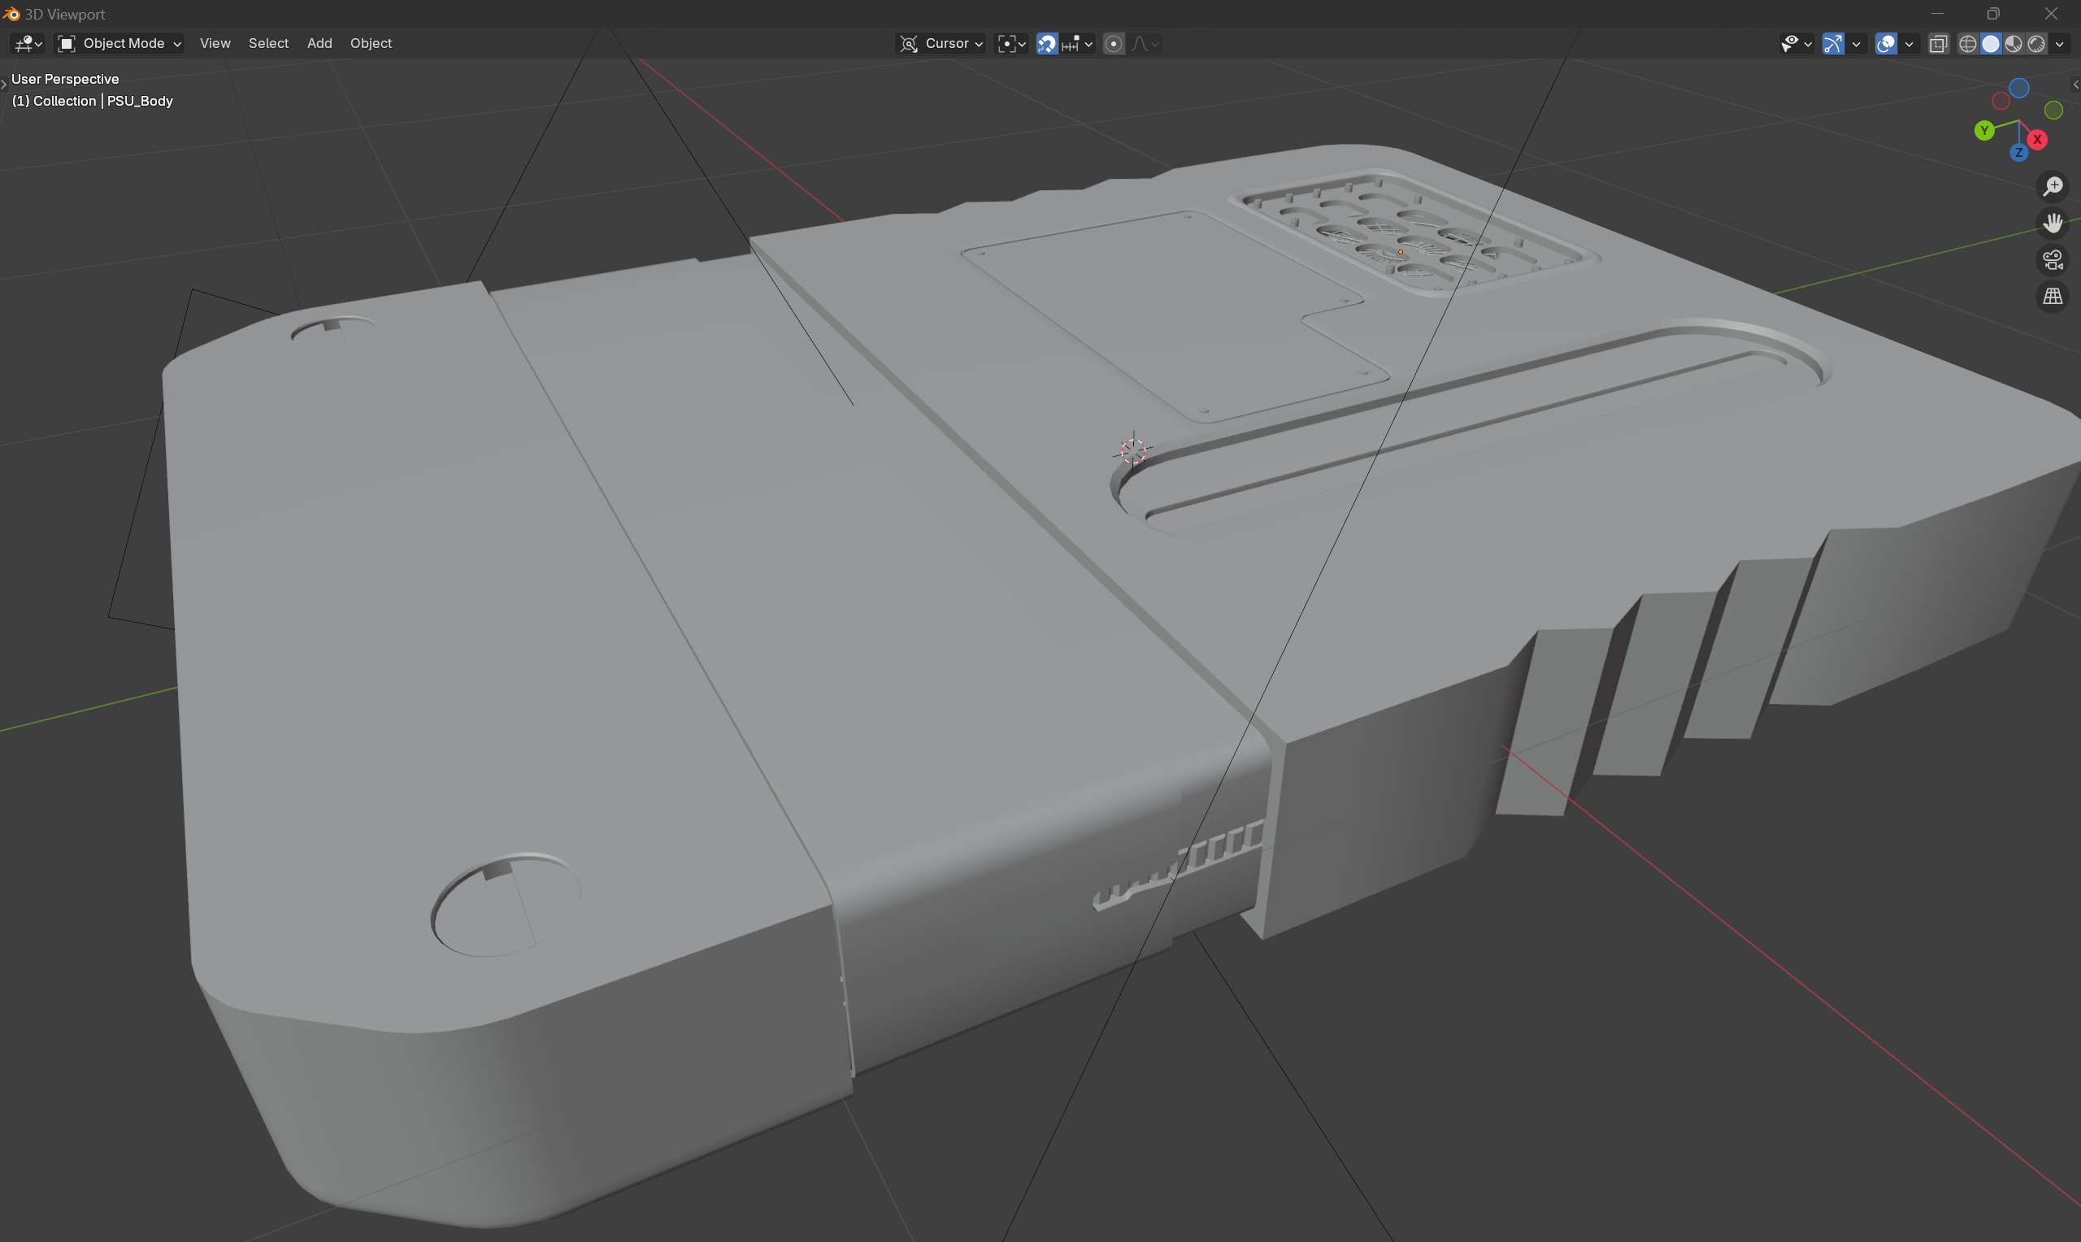2081x1242 pixels.
Task: Toggle proportional editing
Action: point(1114,44)
